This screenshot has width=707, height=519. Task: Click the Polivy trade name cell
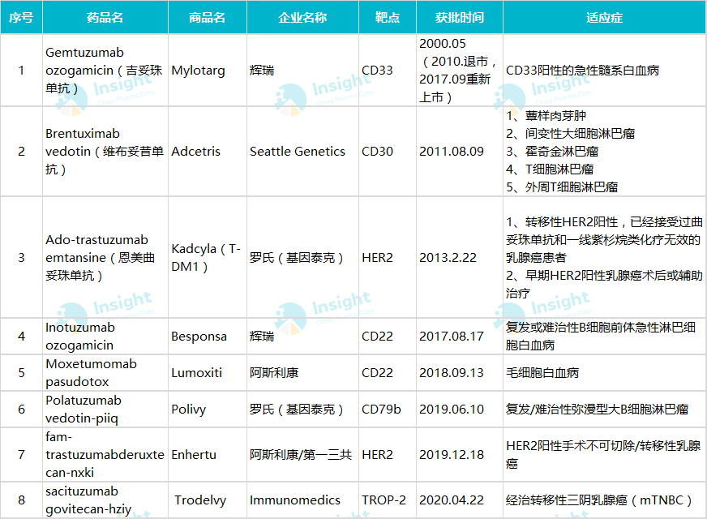[208, 410]
